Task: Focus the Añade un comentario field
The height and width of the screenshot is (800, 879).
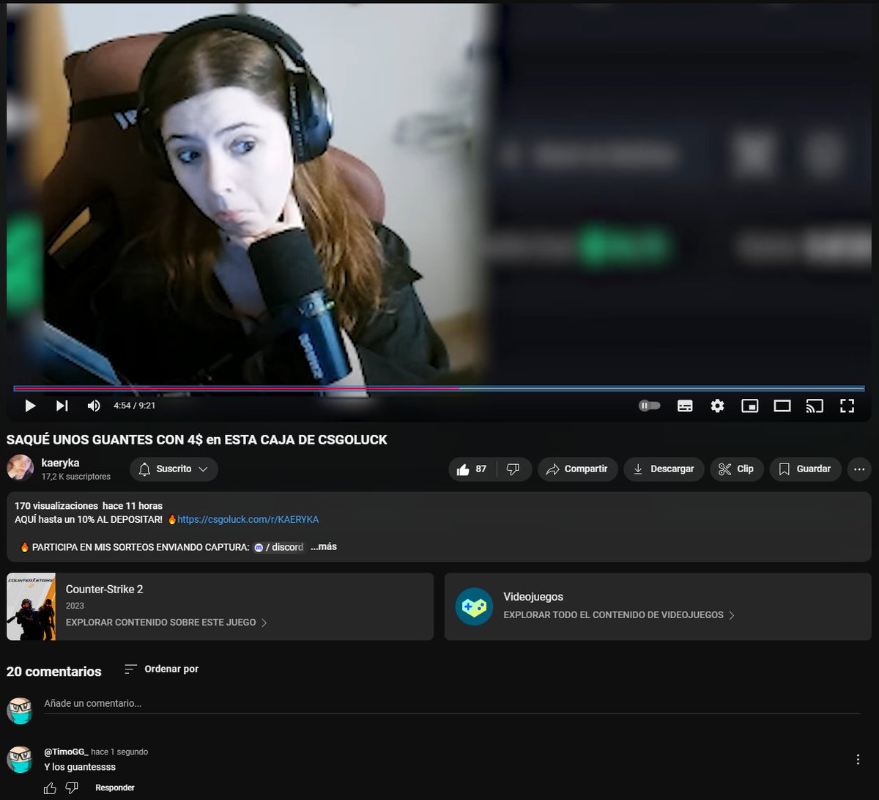Action: pos(452,703)
